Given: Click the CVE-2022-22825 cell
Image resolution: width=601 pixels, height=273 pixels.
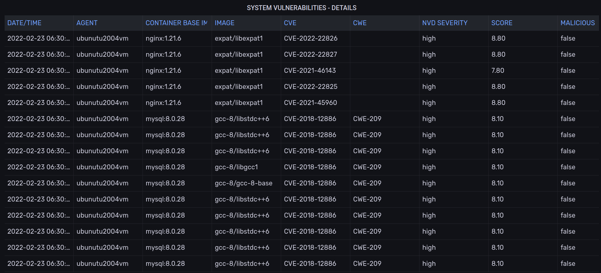Looking at the screenshot, I should [311, 87].
